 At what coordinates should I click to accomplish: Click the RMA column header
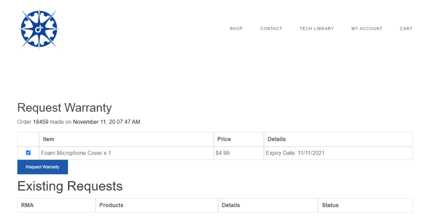coord(27,205)
